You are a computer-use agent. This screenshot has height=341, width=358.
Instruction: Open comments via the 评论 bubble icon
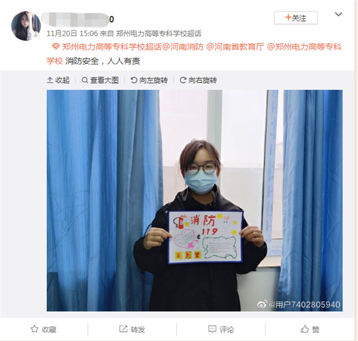click(x=212, y=329)
